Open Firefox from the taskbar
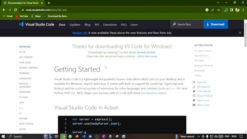Viewport: 247px width, 139px height. (77, 136)
